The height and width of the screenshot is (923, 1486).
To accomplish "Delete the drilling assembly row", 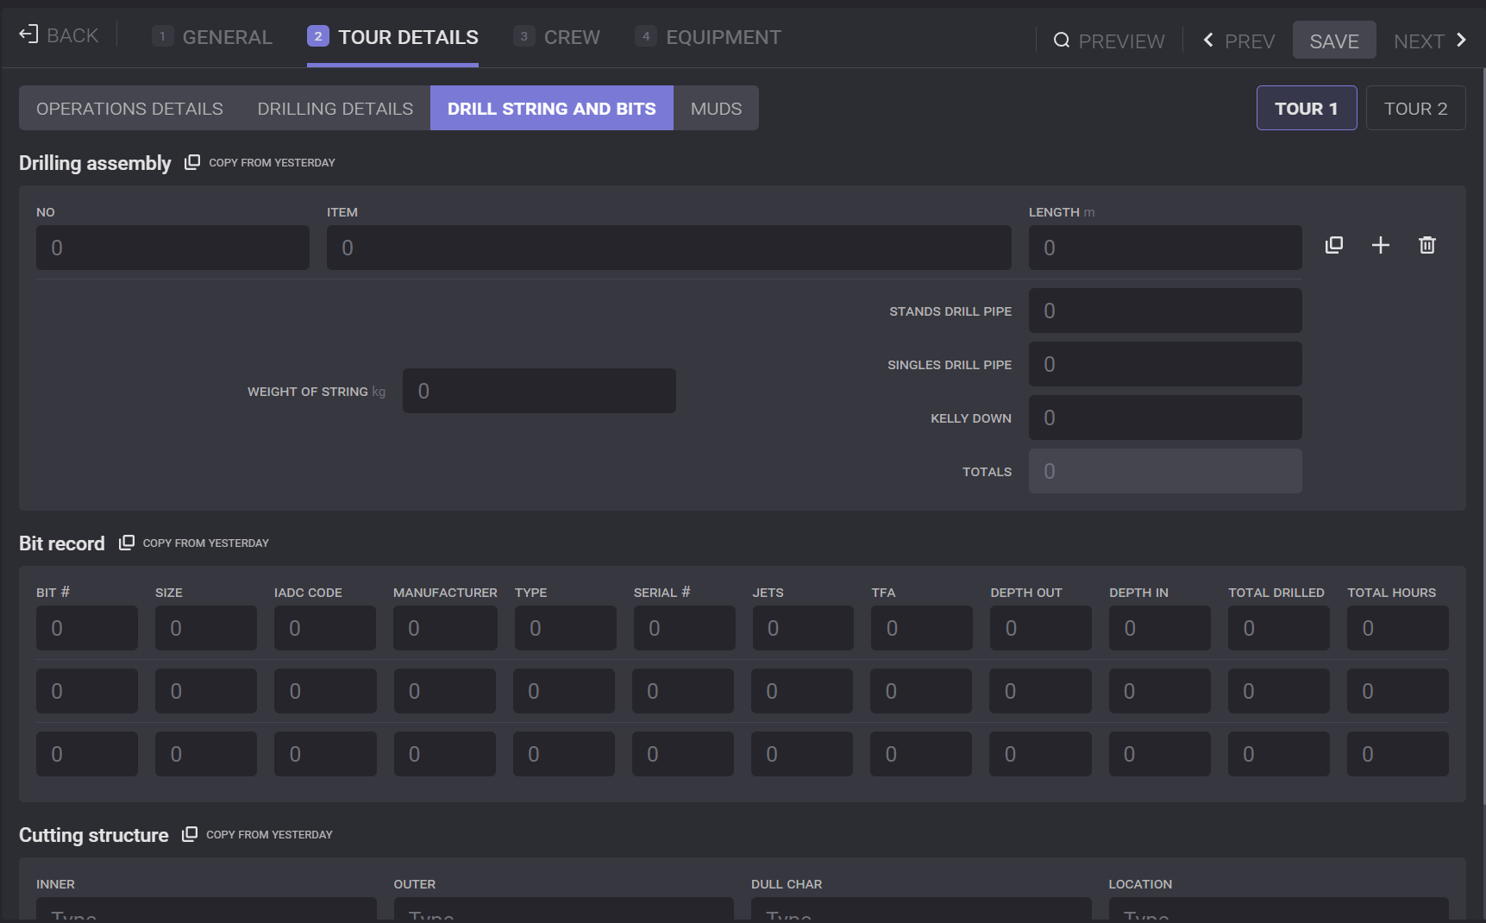I will [1426, 246].
